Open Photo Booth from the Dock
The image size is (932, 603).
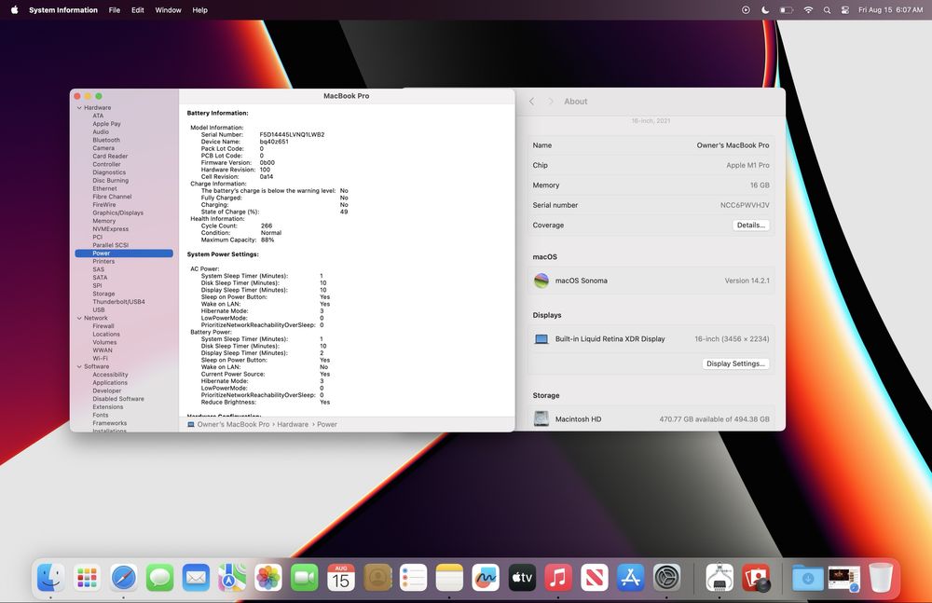[756, 578]
